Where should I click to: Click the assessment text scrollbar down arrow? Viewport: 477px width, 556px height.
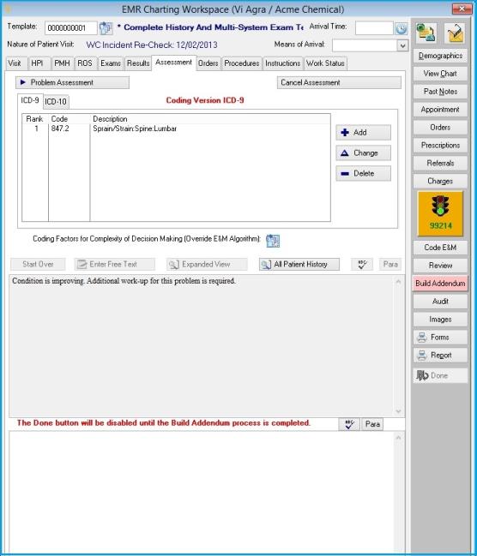click(x=398, y=411)
